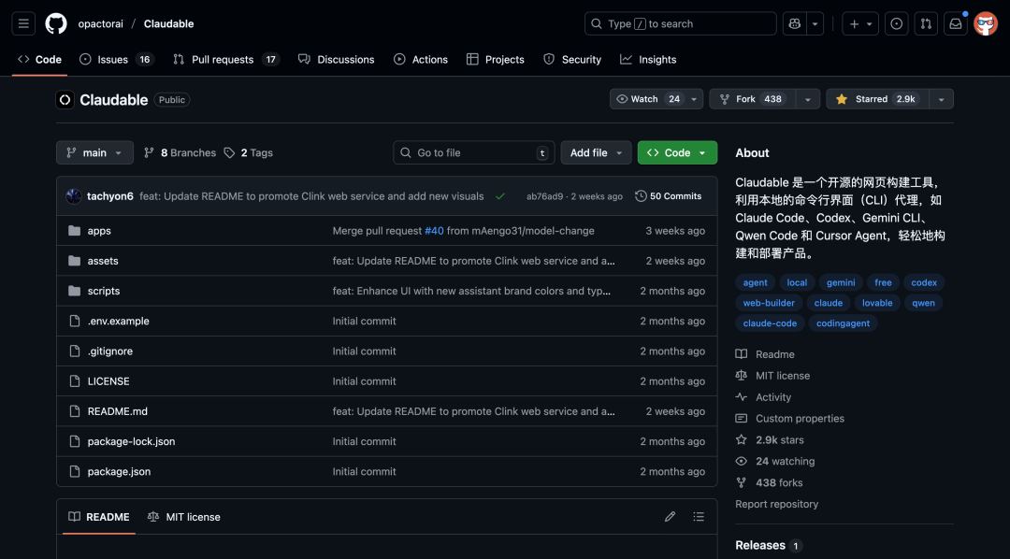The height and width of the screenshot is (559, 1010).
Task: Click the claude-code topic tag
Action: [770, 323]
